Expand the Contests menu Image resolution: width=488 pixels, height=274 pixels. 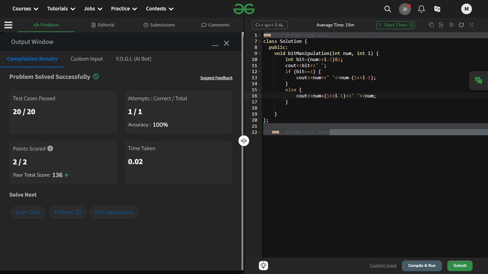pos(160,9)
